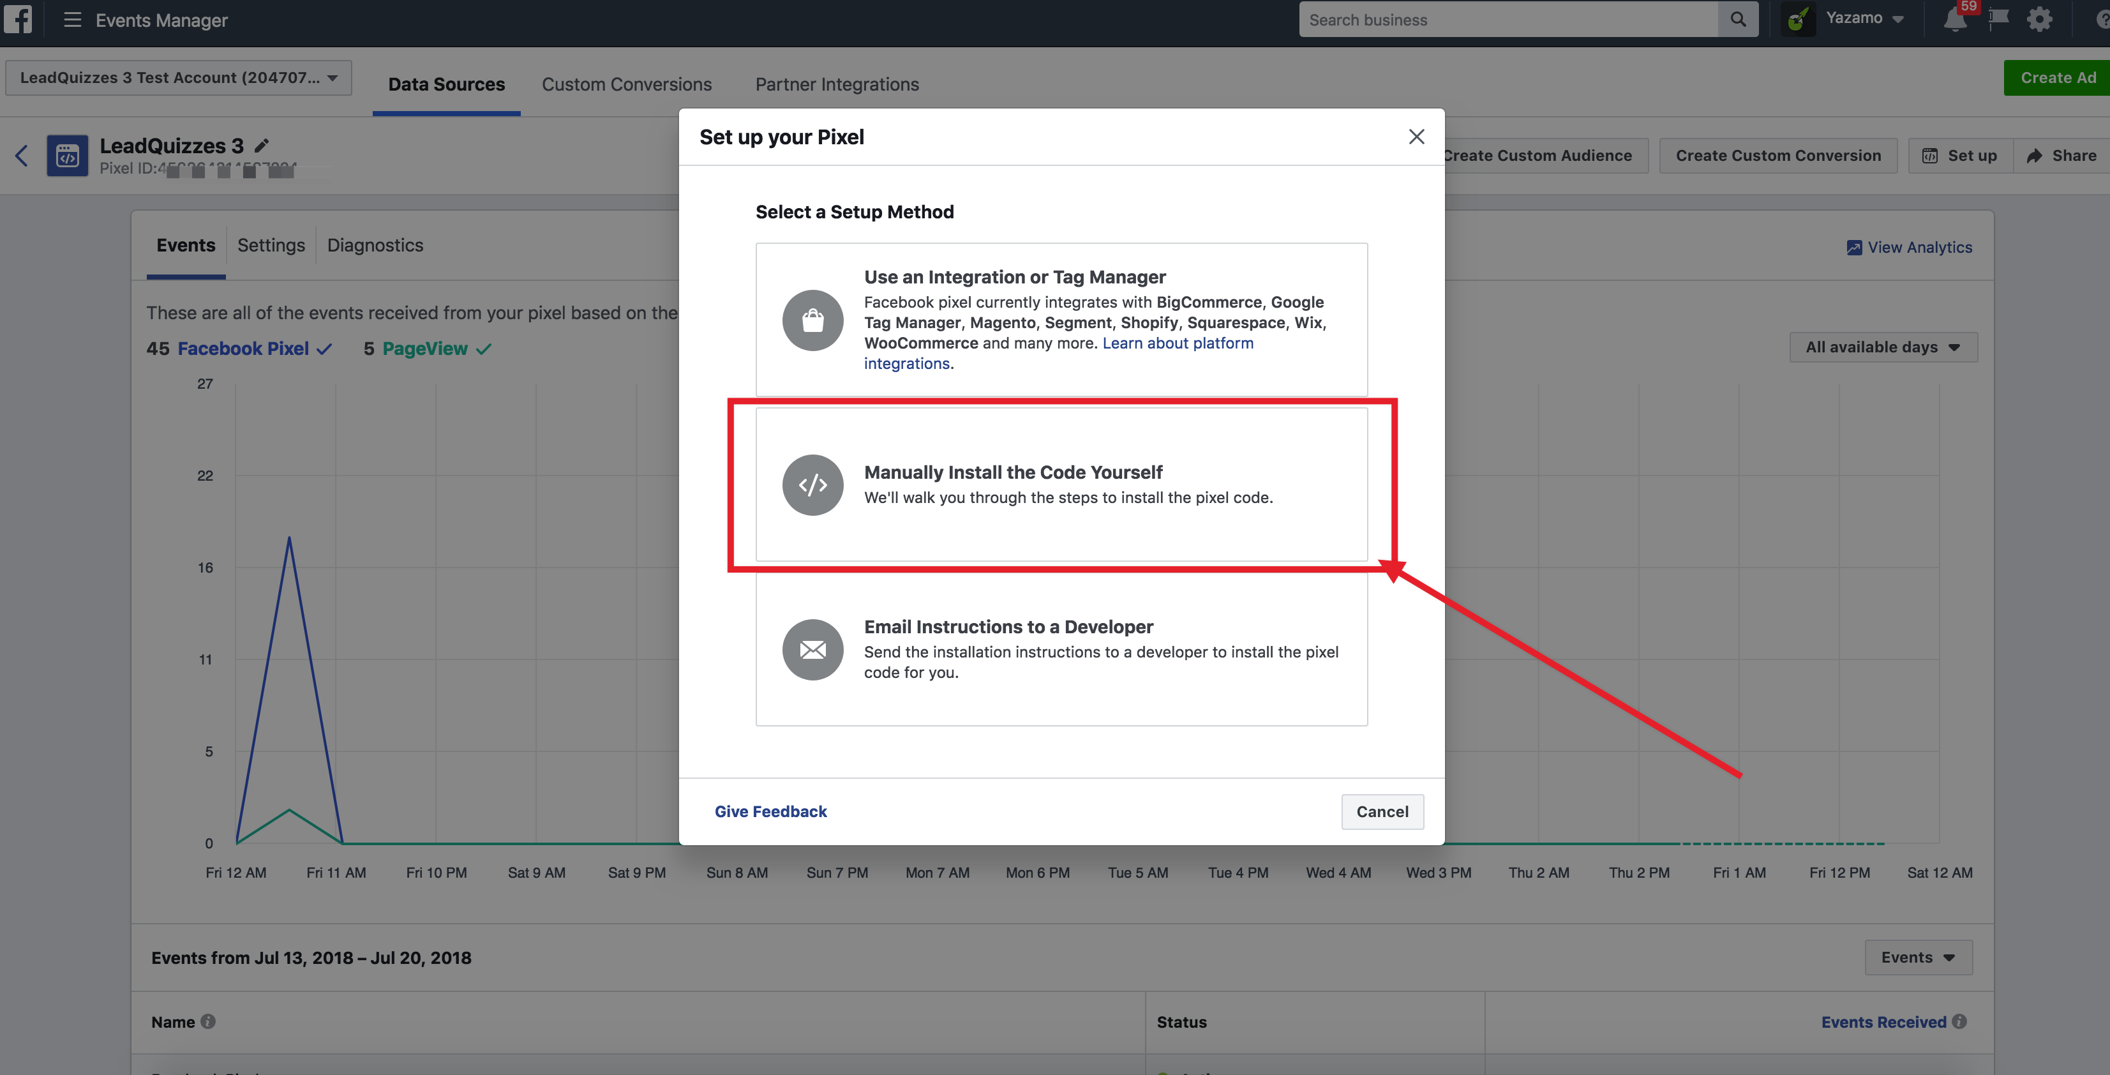
Task: Open the Events filter dropdown
Action: tap(1919, 958)
